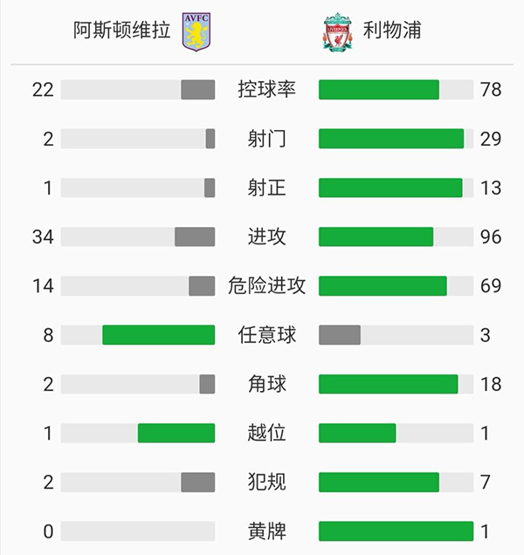
Task: Open the 阿斯顿维拉 team name
Action: point(122,31)
